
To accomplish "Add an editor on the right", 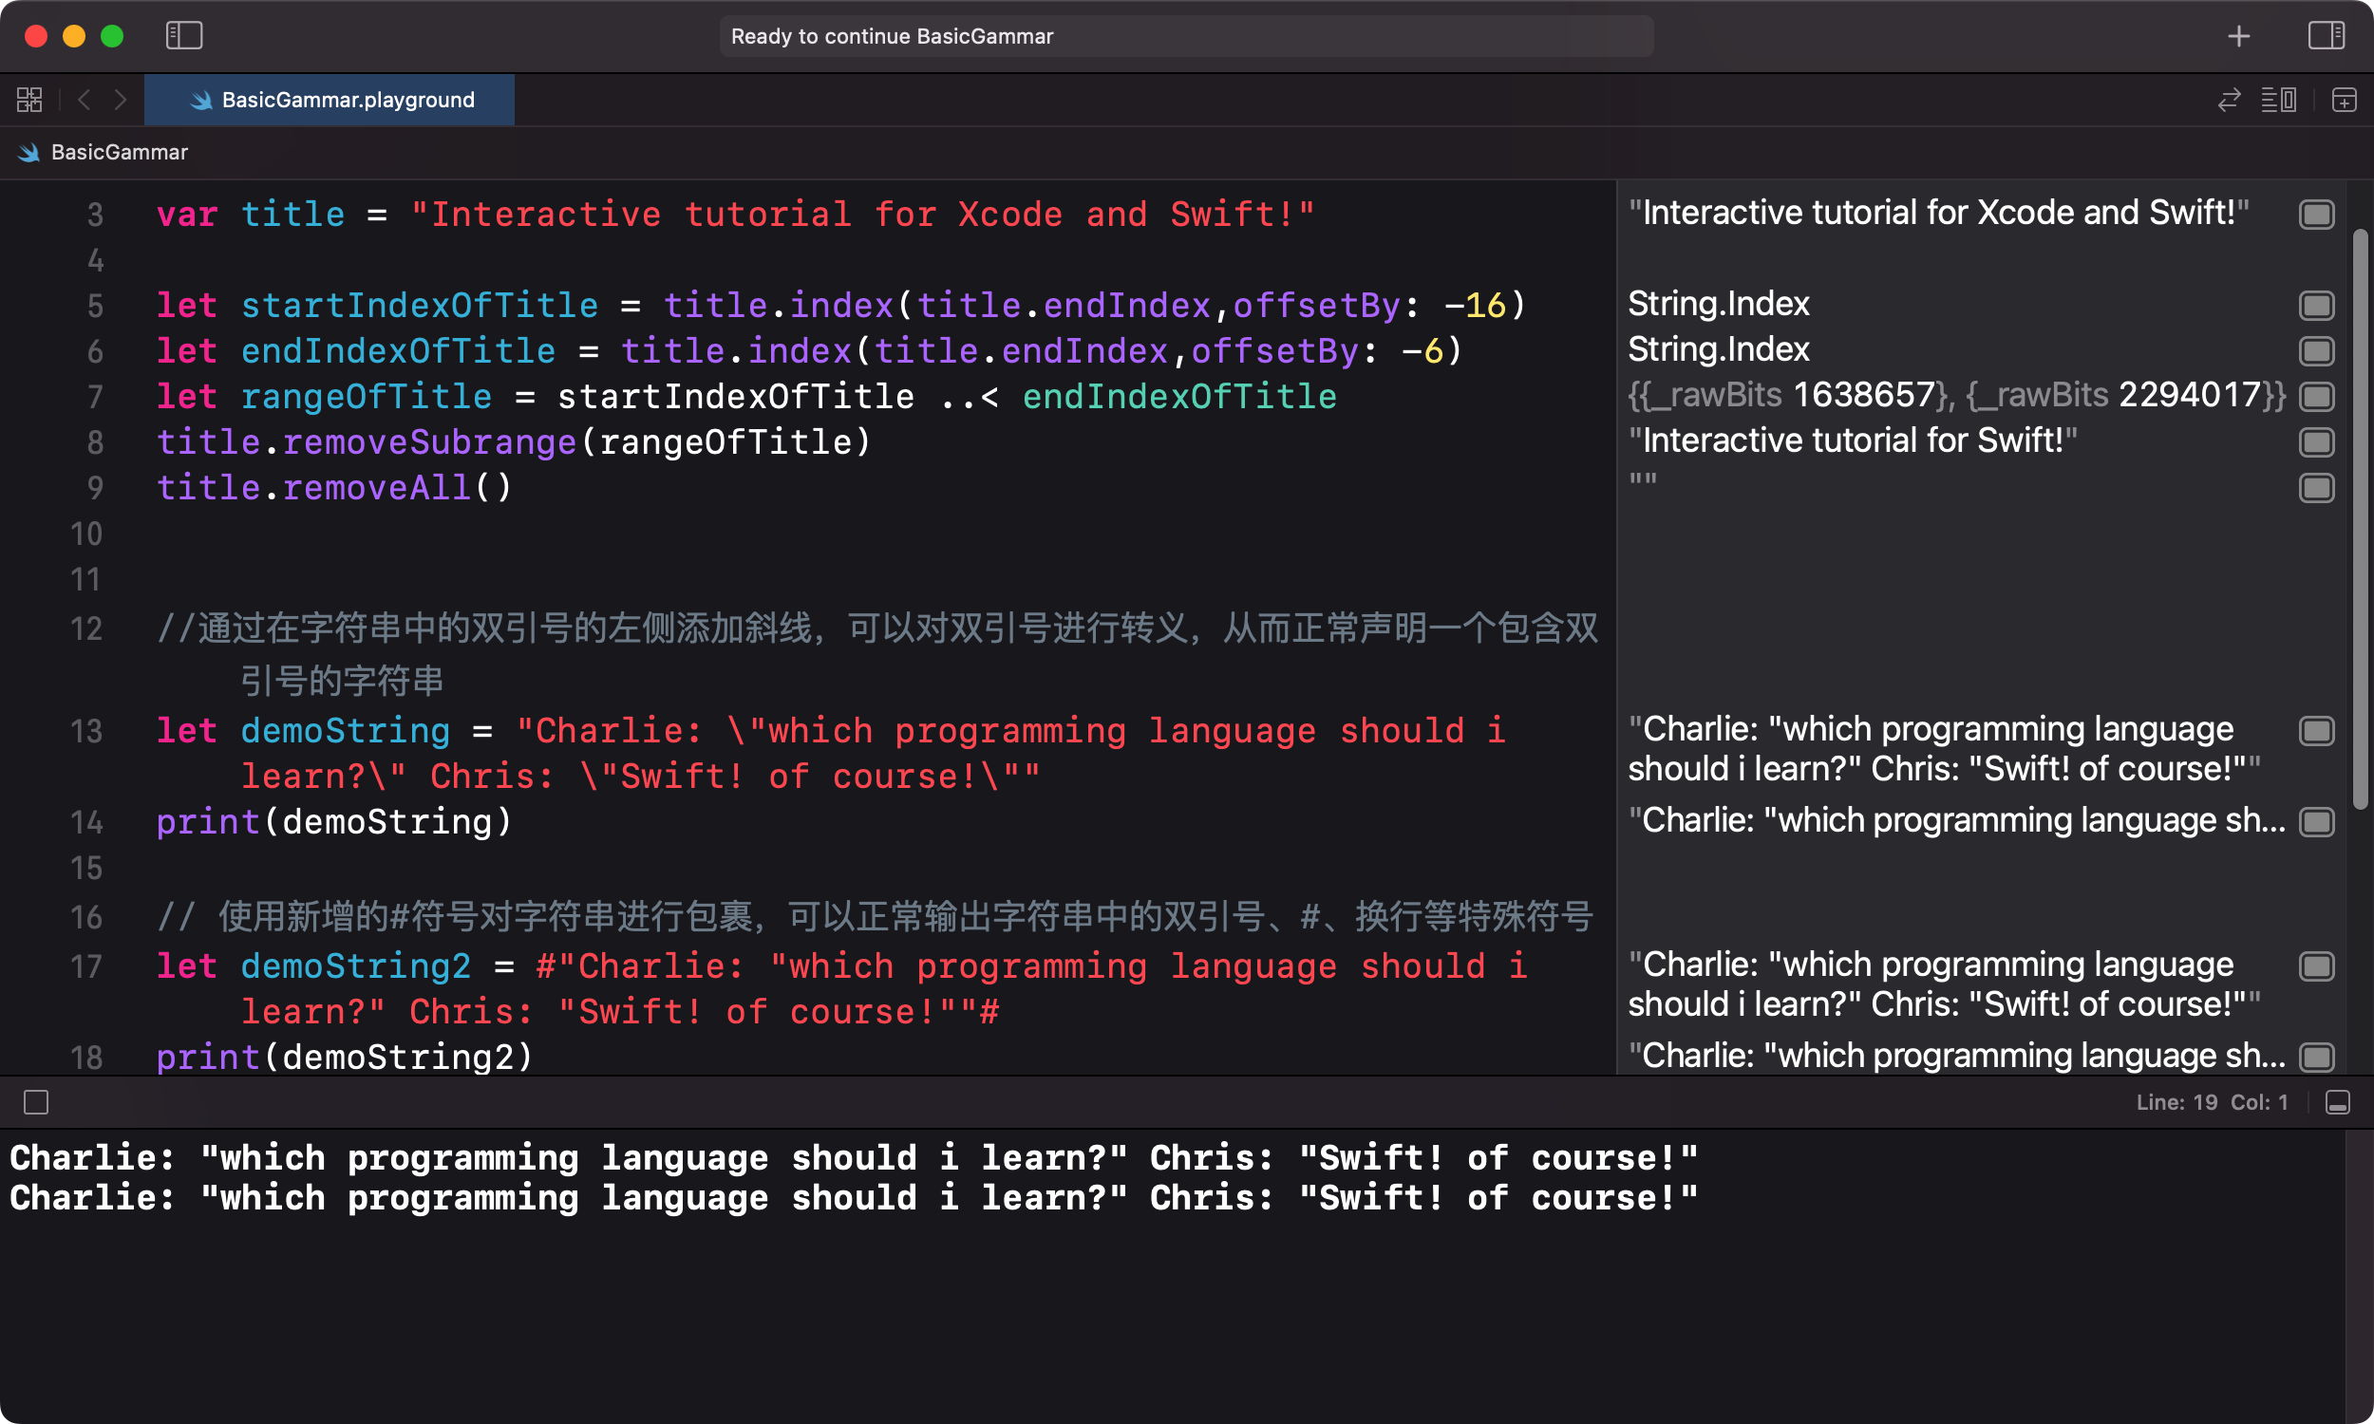I will tap(2345, 100).
